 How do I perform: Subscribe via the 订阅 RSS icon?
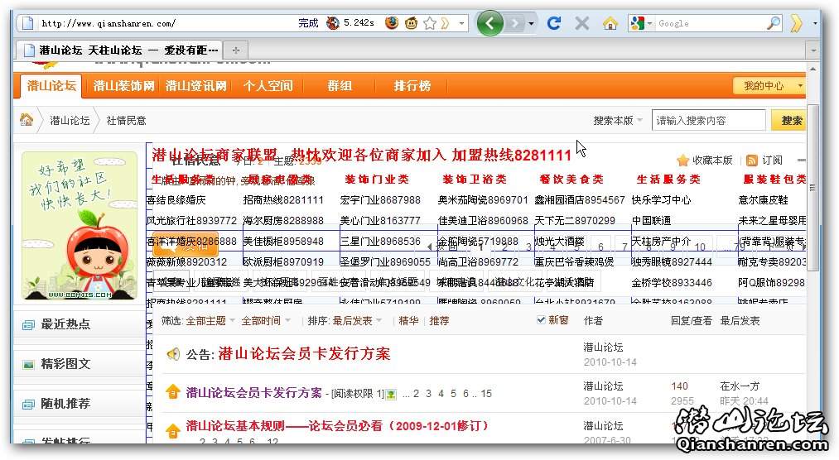(x=752, y=161)
